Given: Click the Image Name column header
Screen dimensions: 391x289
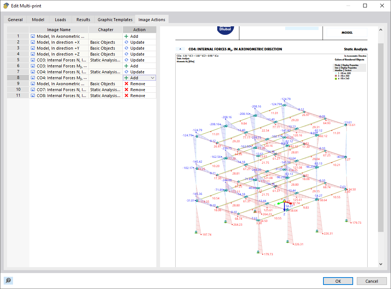Looking at the screenshot, I should (x=59, y=30).
